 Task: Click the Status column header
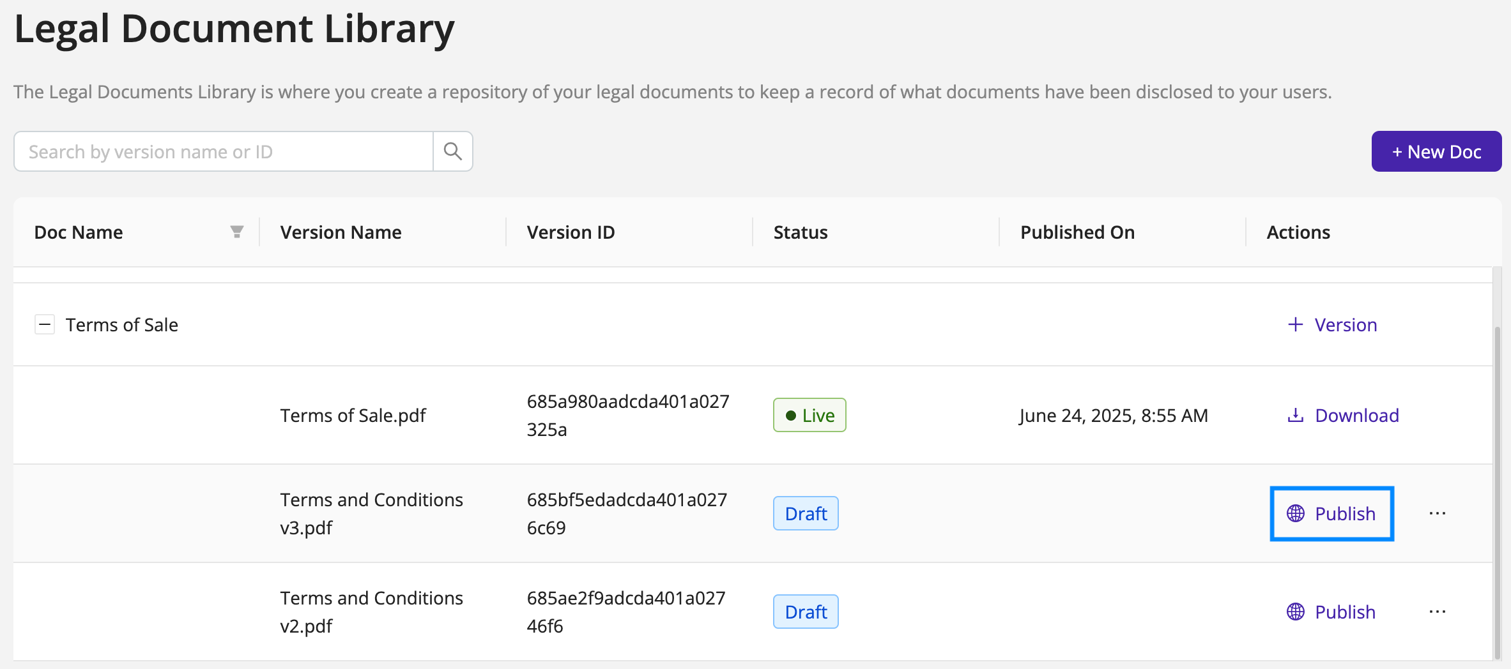pos(800,232)
